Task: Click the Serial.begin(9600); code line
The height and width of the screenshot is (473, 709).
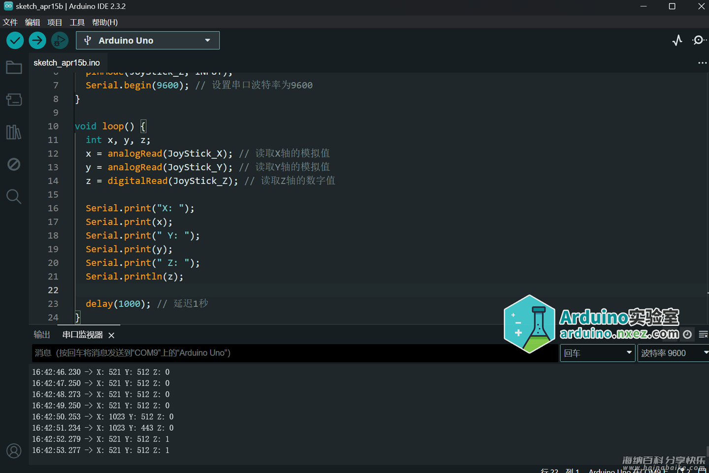Action: coord(137,85)
